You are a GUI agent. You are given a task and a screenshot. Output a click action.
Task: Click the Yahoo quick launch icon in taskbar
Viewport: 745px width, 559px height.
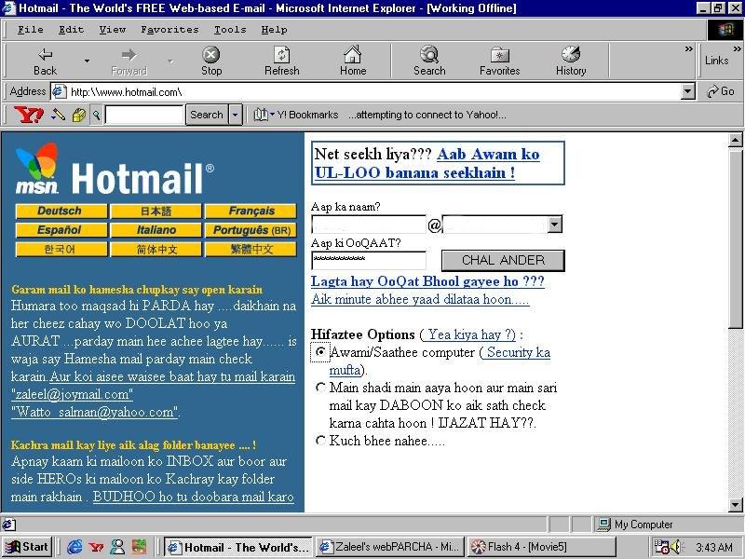tap(97, 547)
